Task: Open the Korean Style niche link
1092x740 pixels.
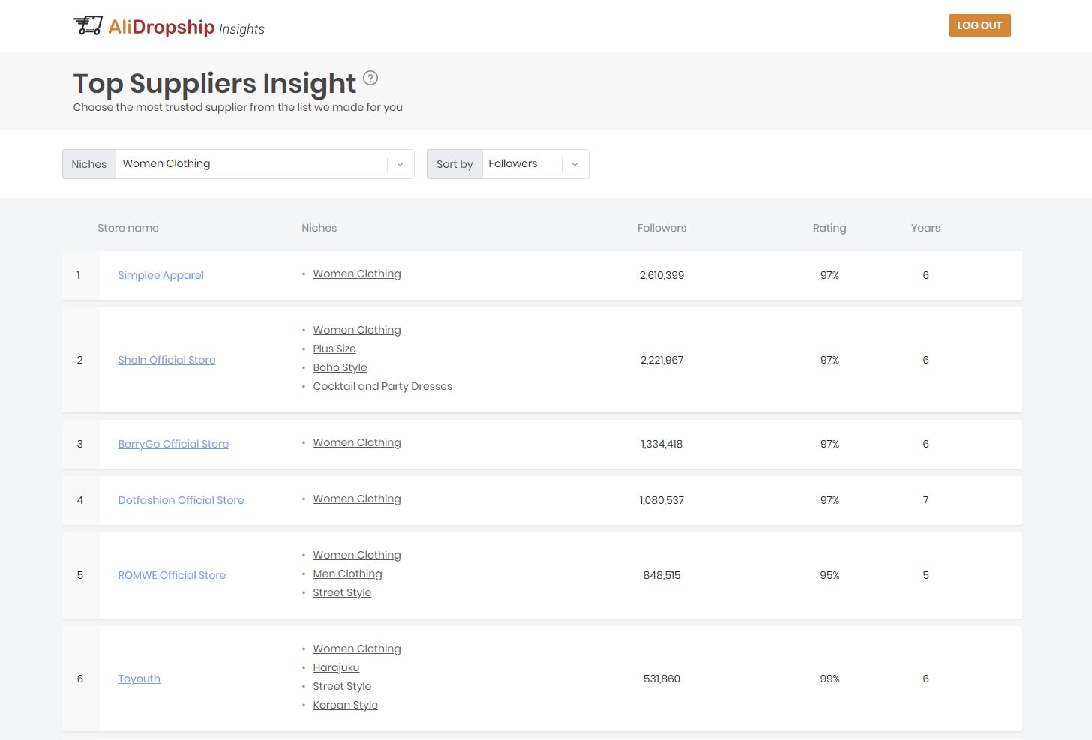Action: 345,705
